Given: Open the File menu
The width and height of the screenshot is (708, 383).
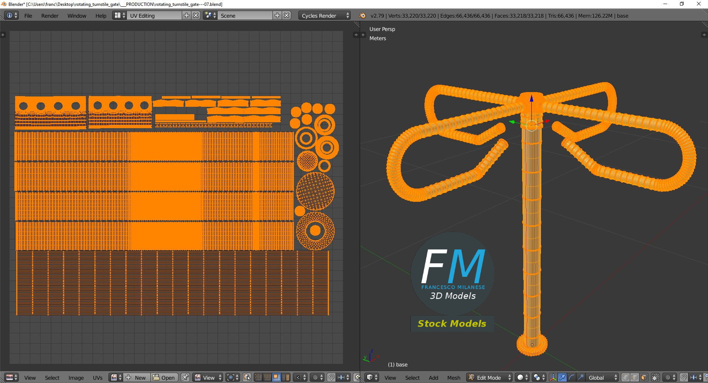Looking at the screenshot, I should tap(28, 15).
